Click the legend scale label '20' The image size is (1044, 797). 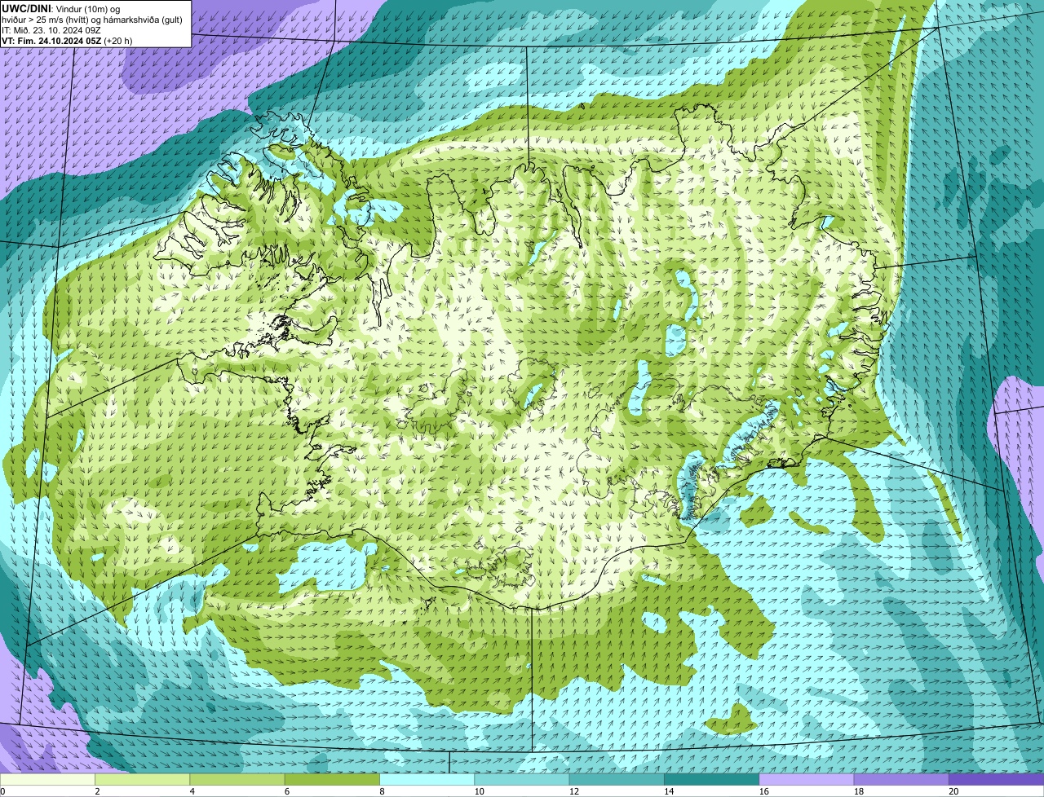point(953,790)
